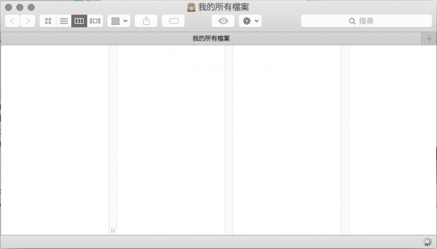The image size is (437, 249).
Task: Select the column view button
Action: pyautogui.click(x=79, y=21)
